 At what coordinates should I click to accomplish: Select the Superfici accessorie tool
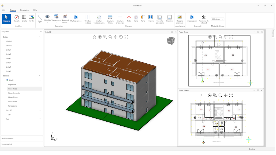pyautogui.click(x=160, y=19)
